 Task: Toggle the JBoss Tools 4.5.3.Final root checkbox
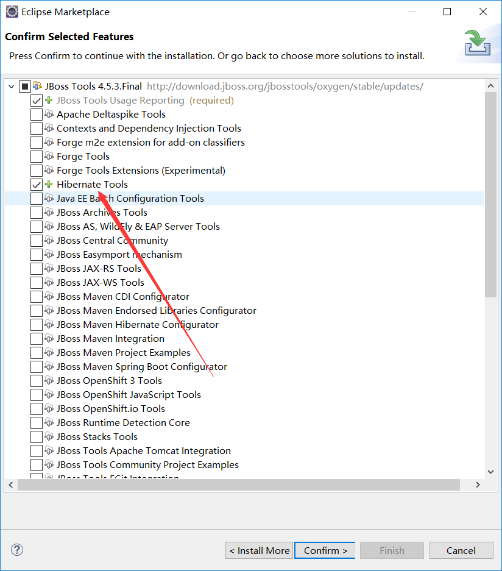(25, 87)
